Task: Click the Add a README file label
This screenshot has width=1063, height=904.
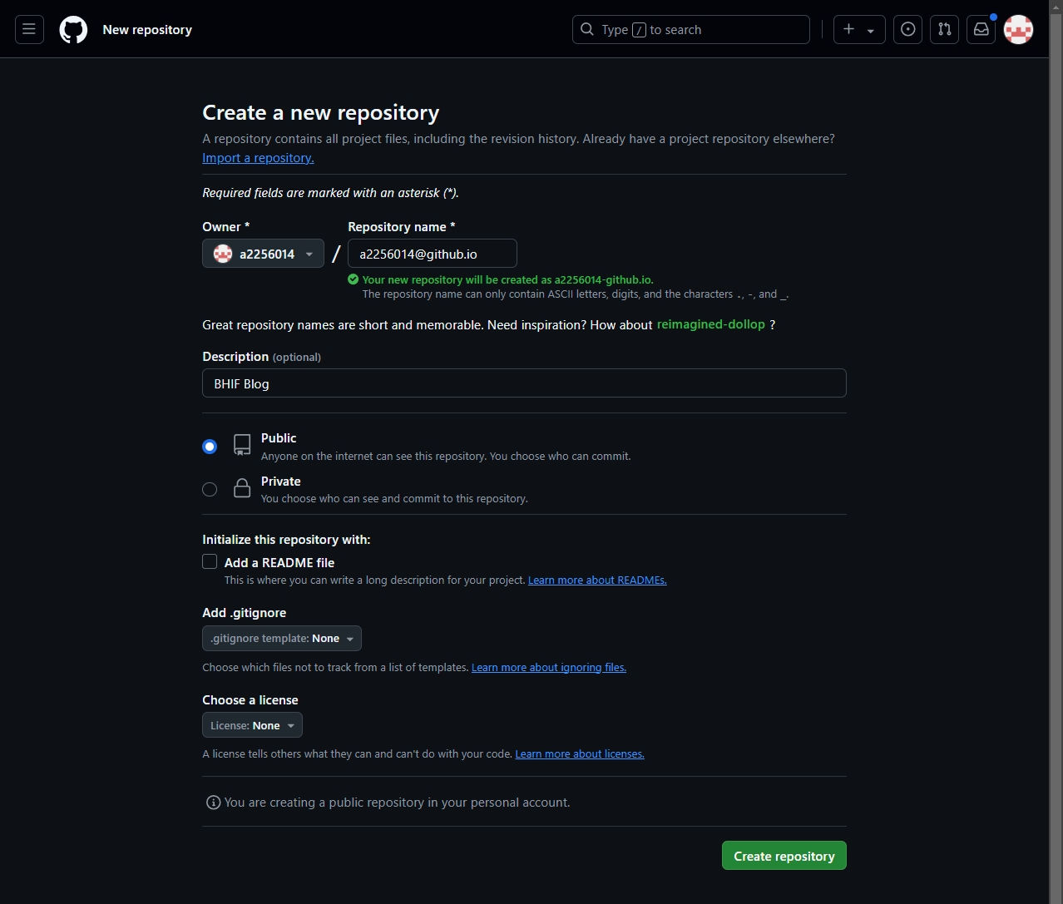Action: click(279, 563)
